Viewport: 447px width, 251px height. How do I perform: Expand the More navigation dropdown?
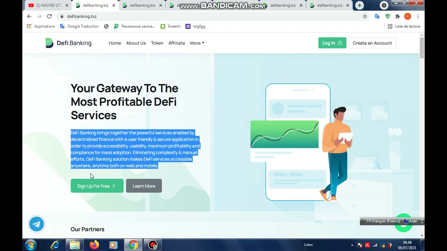click(197, 43)
